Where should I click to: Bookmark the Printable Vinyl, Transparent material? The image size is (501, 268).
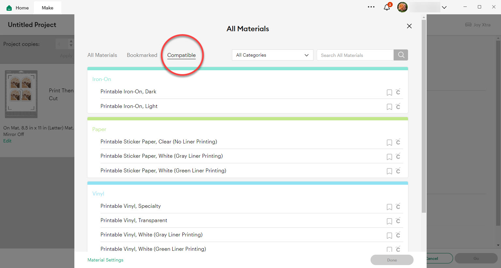(389, 221)
